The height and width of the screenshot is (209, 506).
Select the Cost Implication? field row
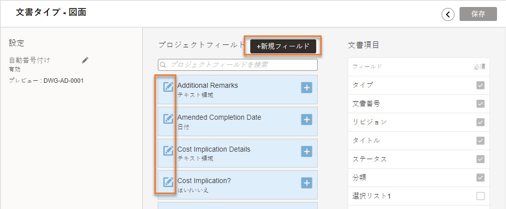pos(238,185)
